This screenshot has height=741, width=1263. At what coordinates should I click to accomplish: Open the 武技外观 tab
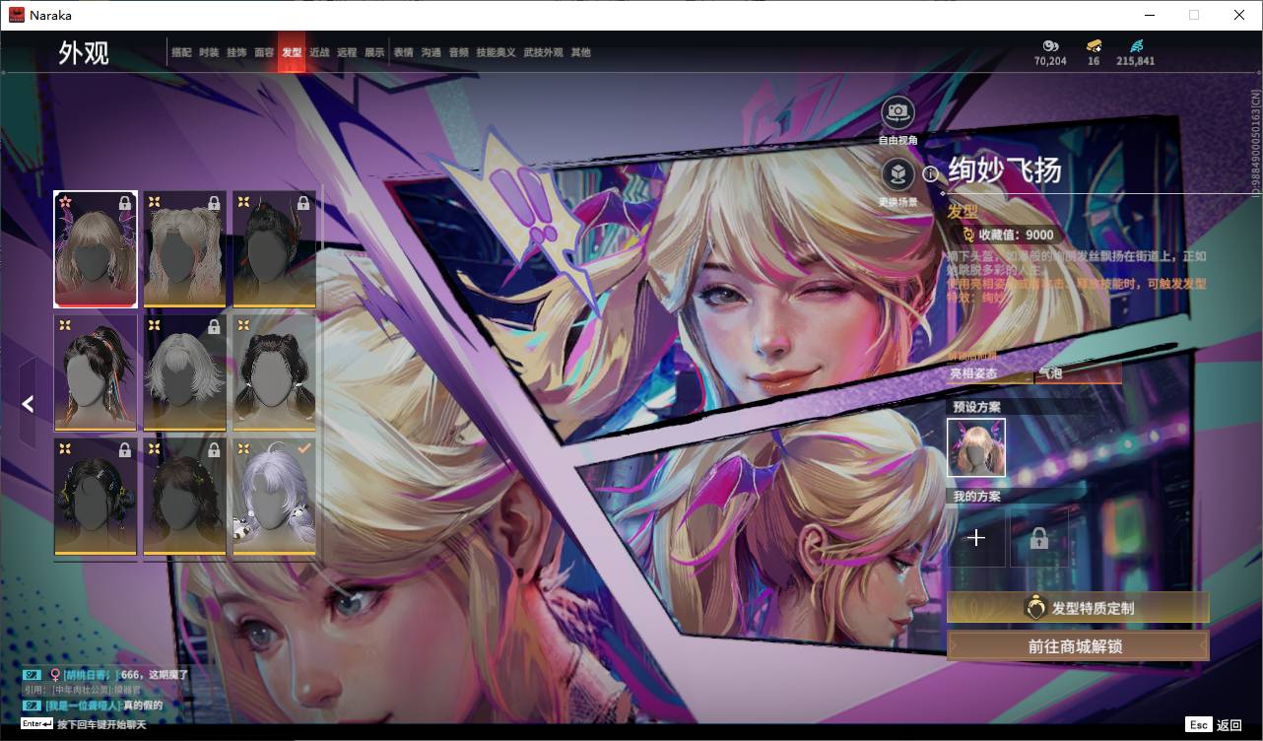543,52
